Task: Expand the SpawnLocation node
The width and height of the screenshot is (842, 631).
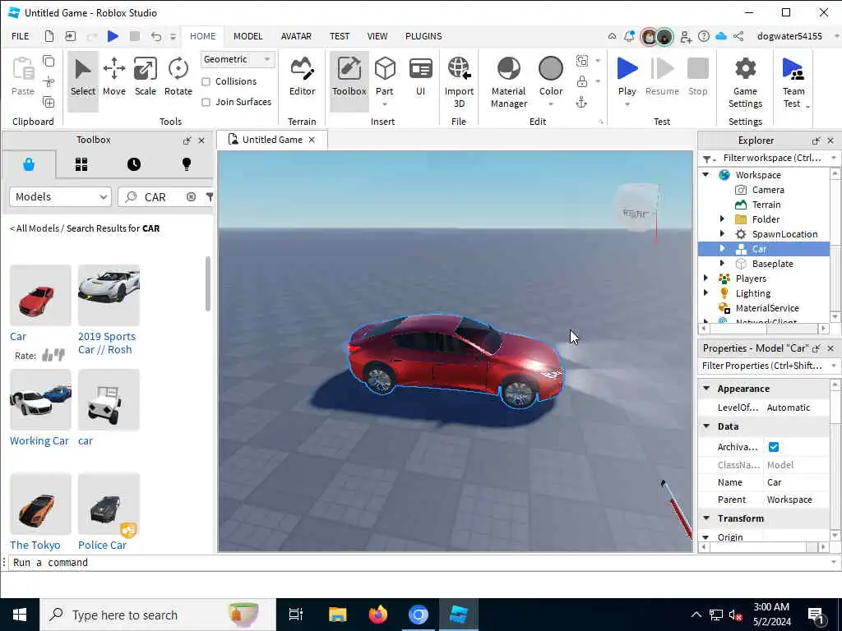Action: coord(722,234)
